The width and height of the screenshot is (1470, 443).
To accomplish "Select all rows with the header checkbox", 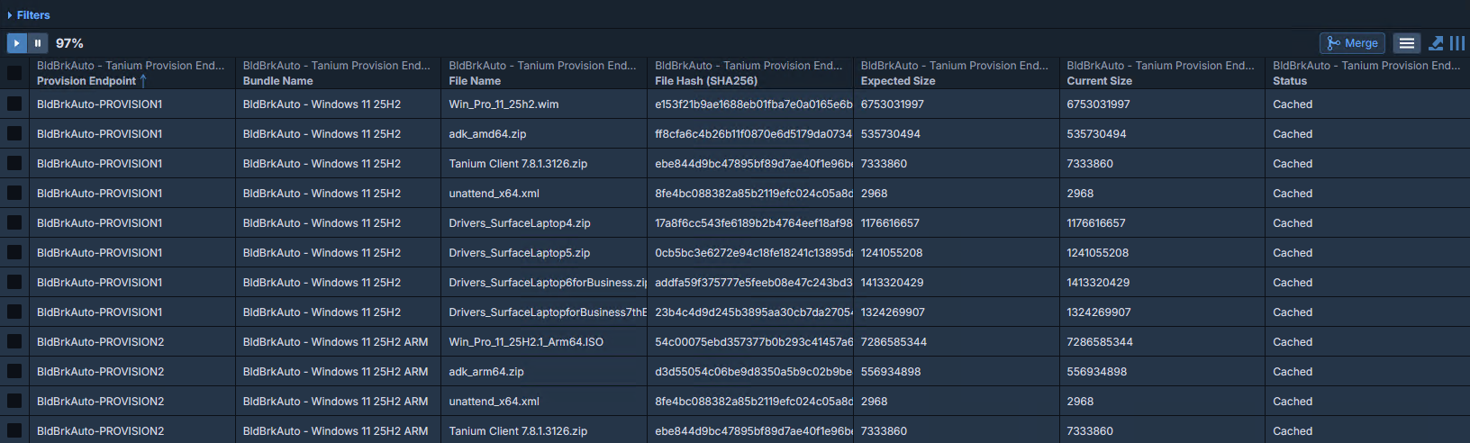I will [14, 73].
